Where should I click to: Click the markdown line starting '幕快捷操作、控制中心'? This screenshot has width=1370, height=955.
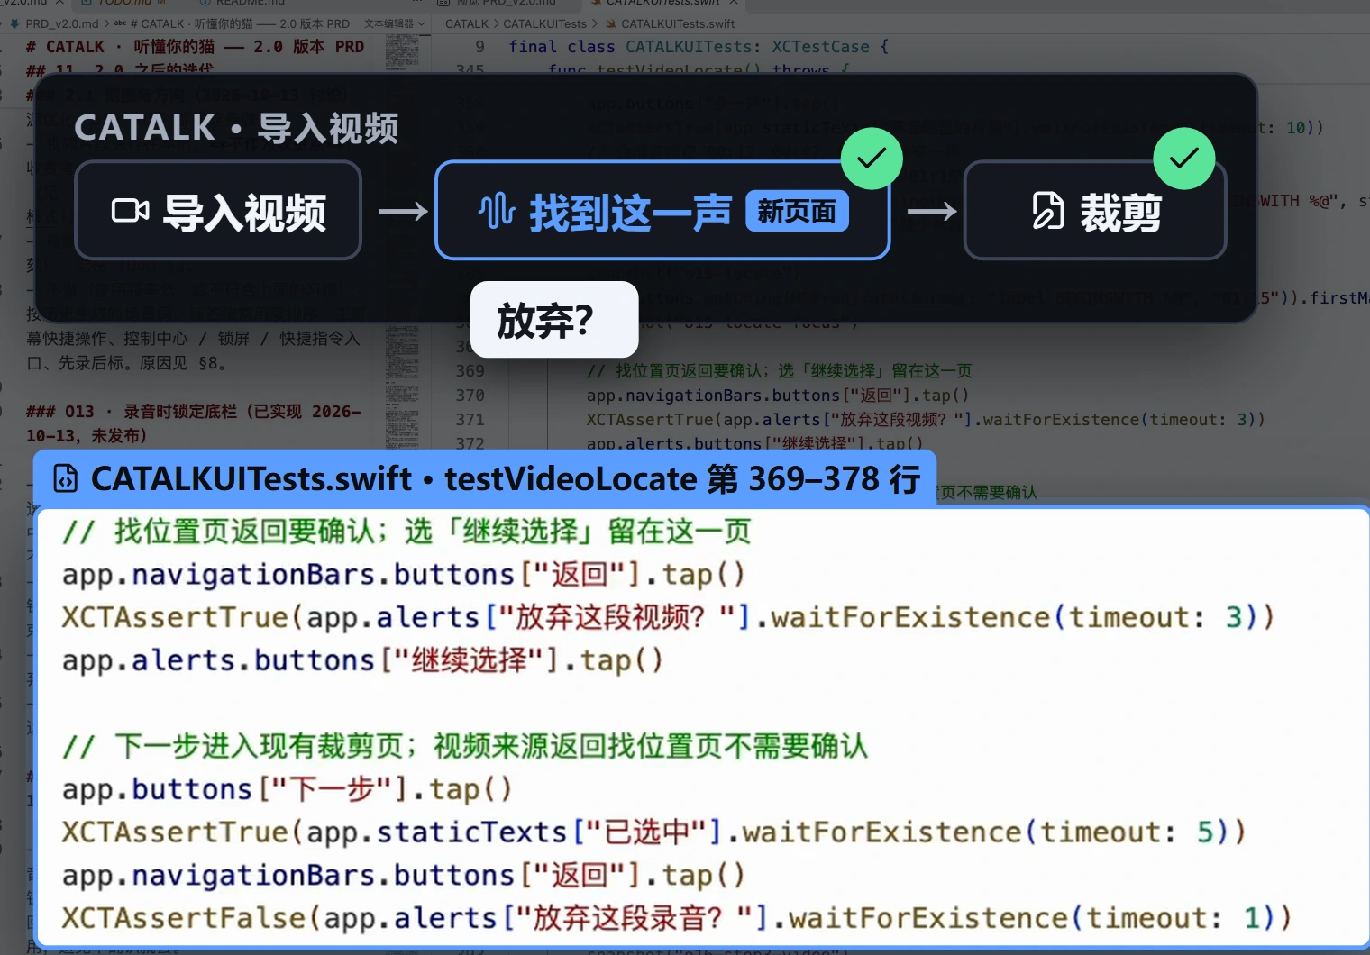coord(193,339)
